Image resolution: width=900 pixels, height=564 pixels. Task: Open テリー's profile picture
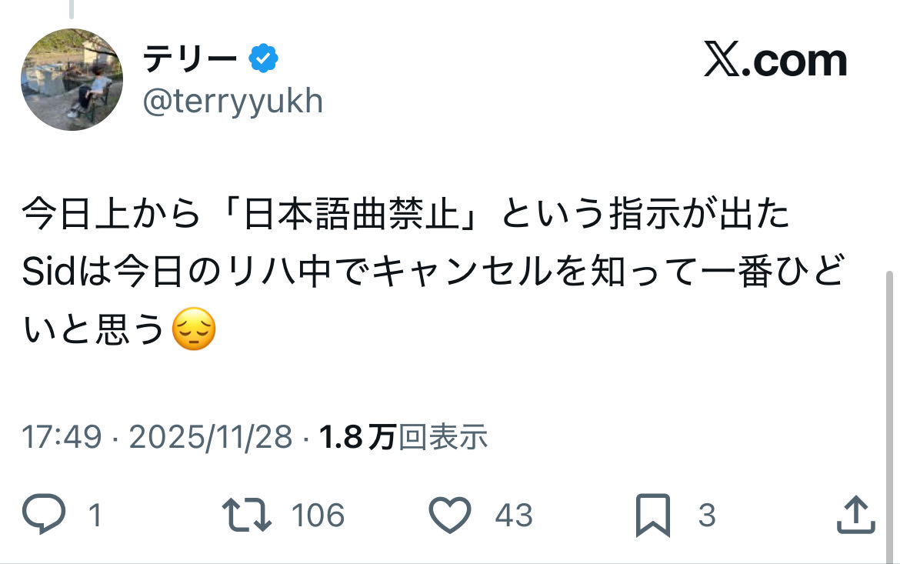coord(72,80)
